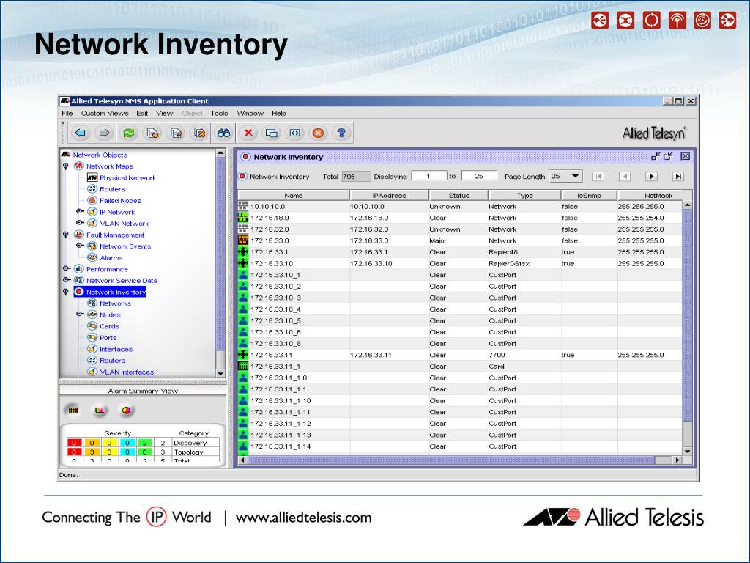The height and width of the screenshot is (563, 750).
Task: Select Alarms under Fault Management
Action: click(111, 257)
